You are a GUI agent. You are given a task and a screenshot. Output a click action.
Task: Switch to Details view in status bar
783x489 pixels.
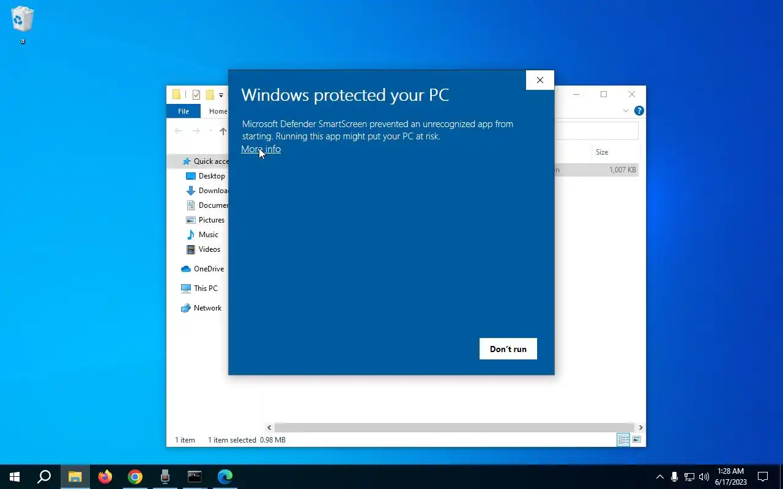click(623, 440)
